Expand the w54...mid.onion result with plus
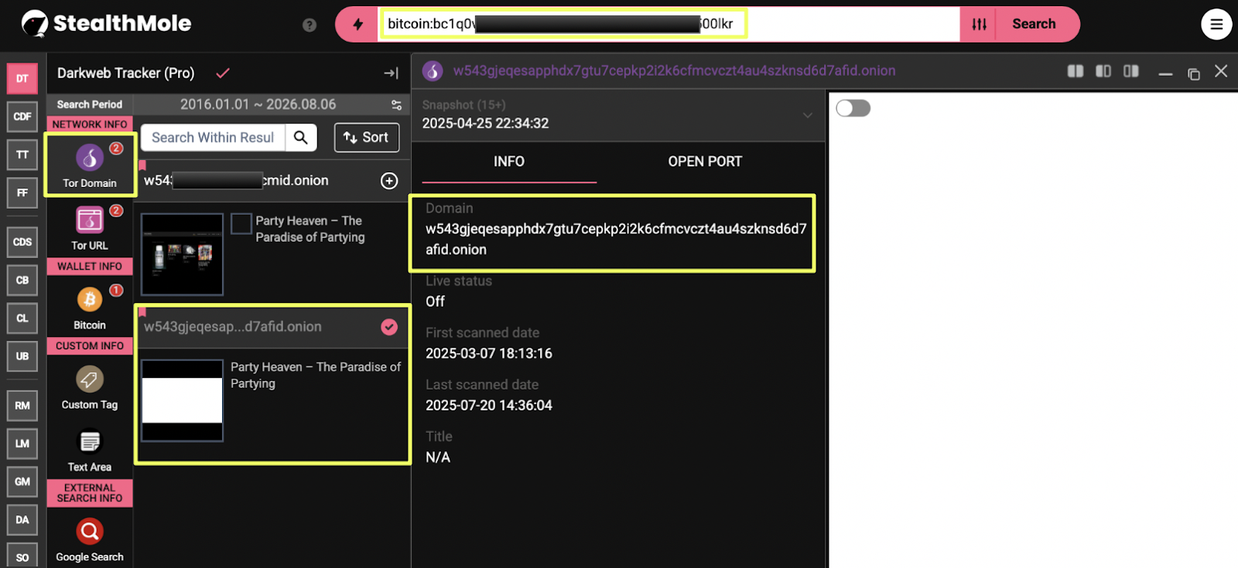 (x=389, y=181)
